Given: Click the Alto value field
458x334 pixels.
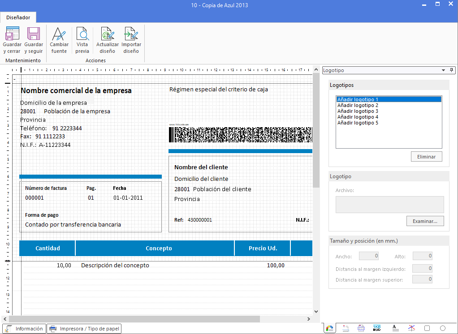Looking at the screenshot, I should [422, 256].
